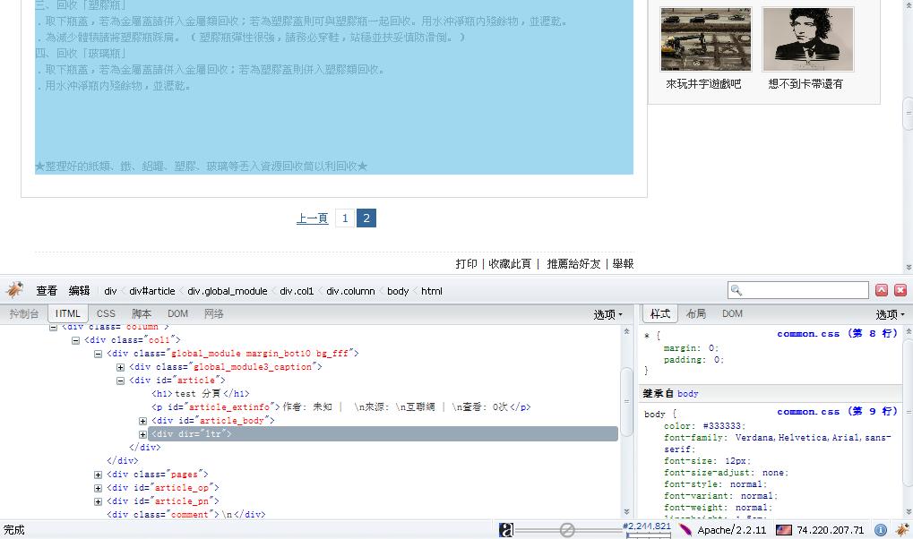
Task: Click the 收藏此頁 link
Action: pyautogui.click(x=510, y=263)
